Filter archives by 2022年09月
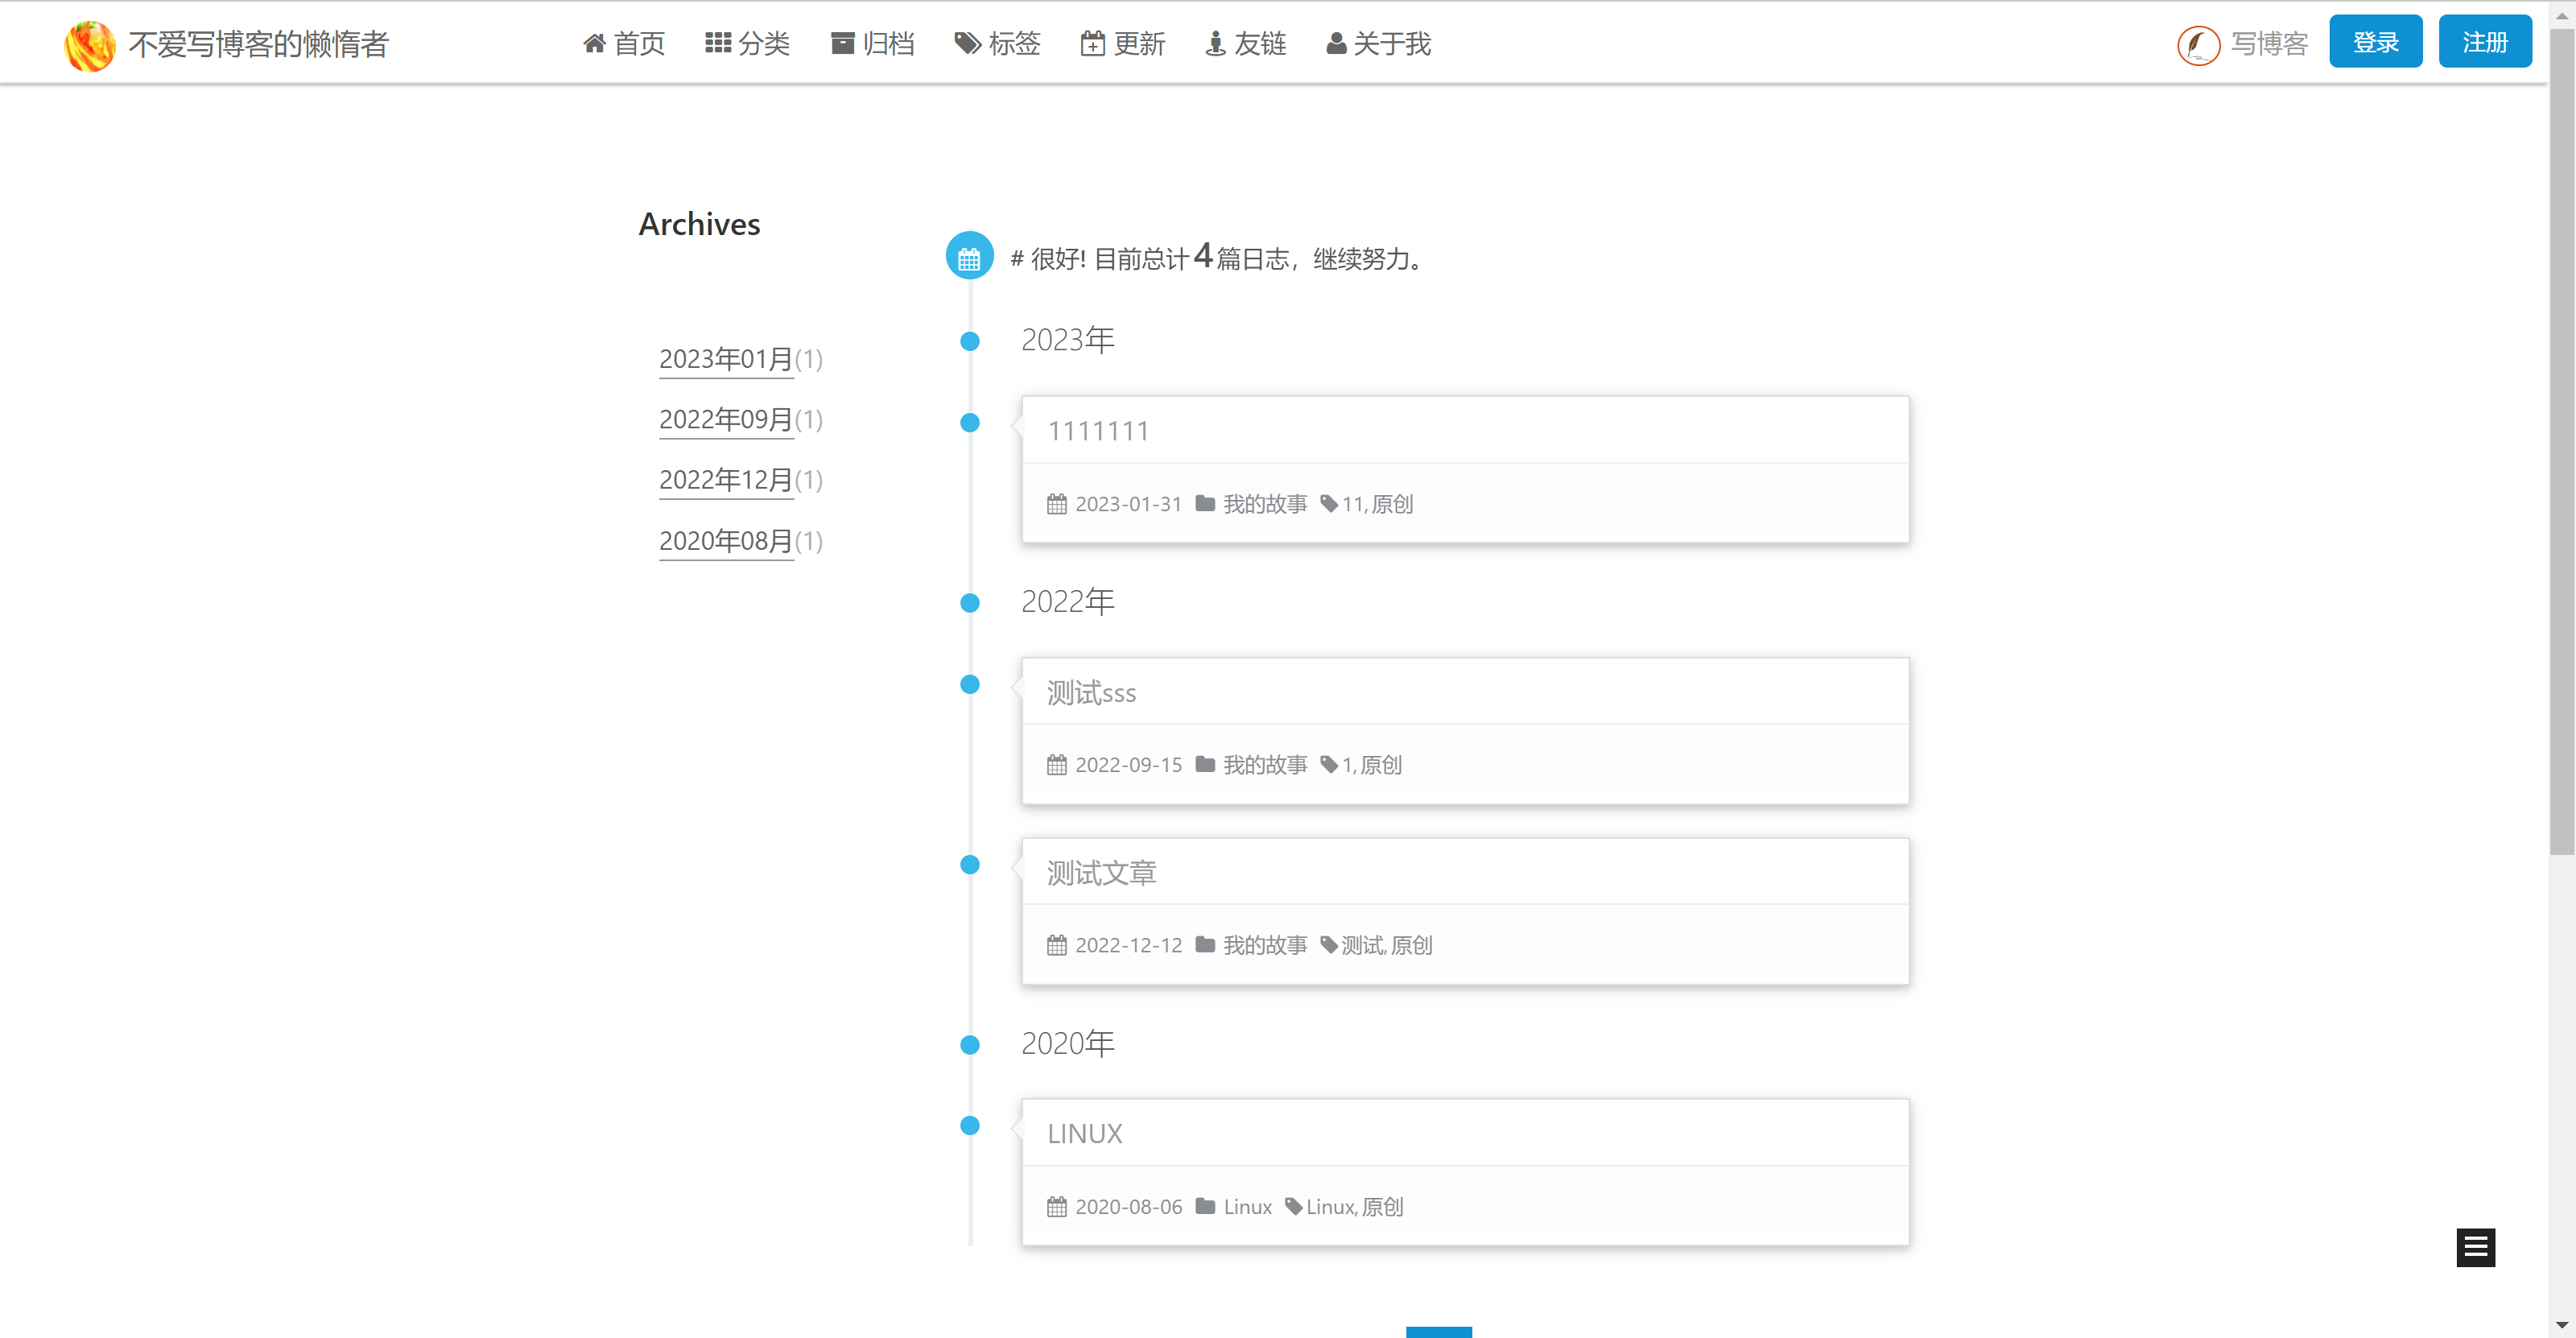Image resolution: width=2576 pixels, height=1338 pixels. click(726, 419)
